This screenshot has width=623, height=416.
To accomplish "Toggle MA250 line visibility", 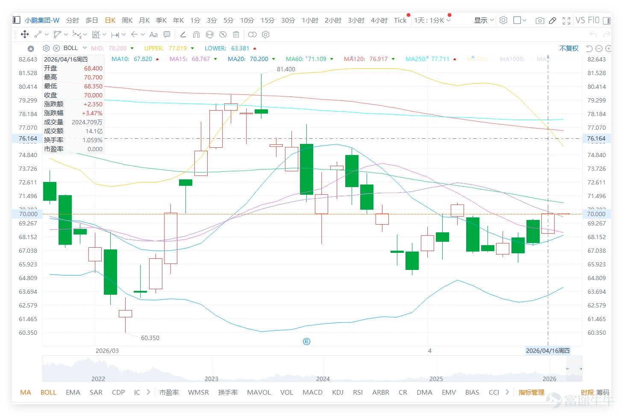I will pos(427,59).
